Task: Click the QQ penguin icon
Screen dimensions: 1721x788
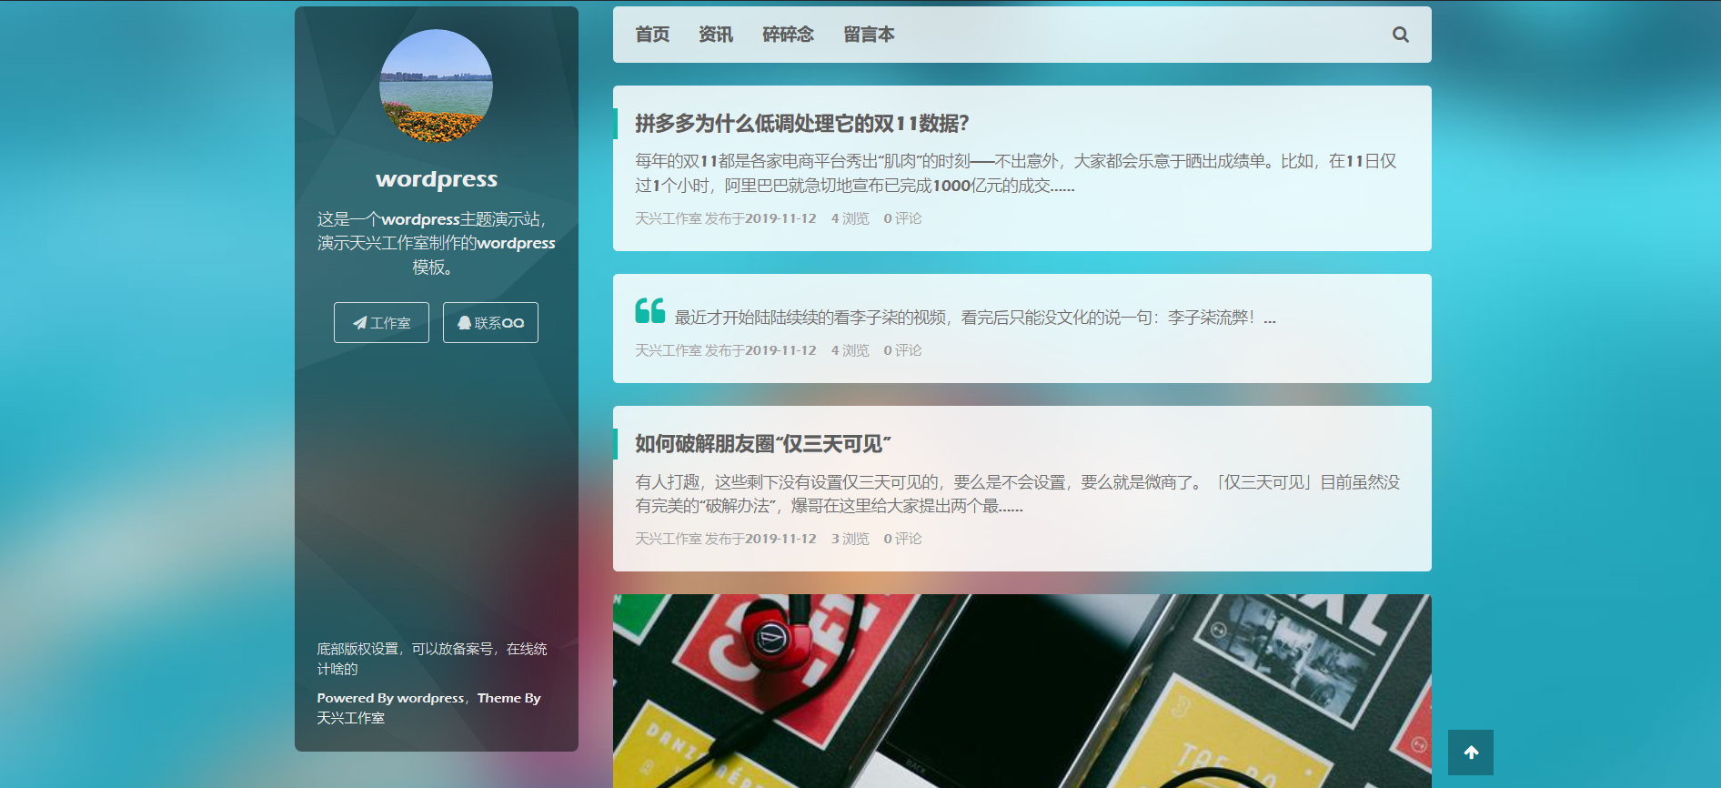Action: coord(464,323)
